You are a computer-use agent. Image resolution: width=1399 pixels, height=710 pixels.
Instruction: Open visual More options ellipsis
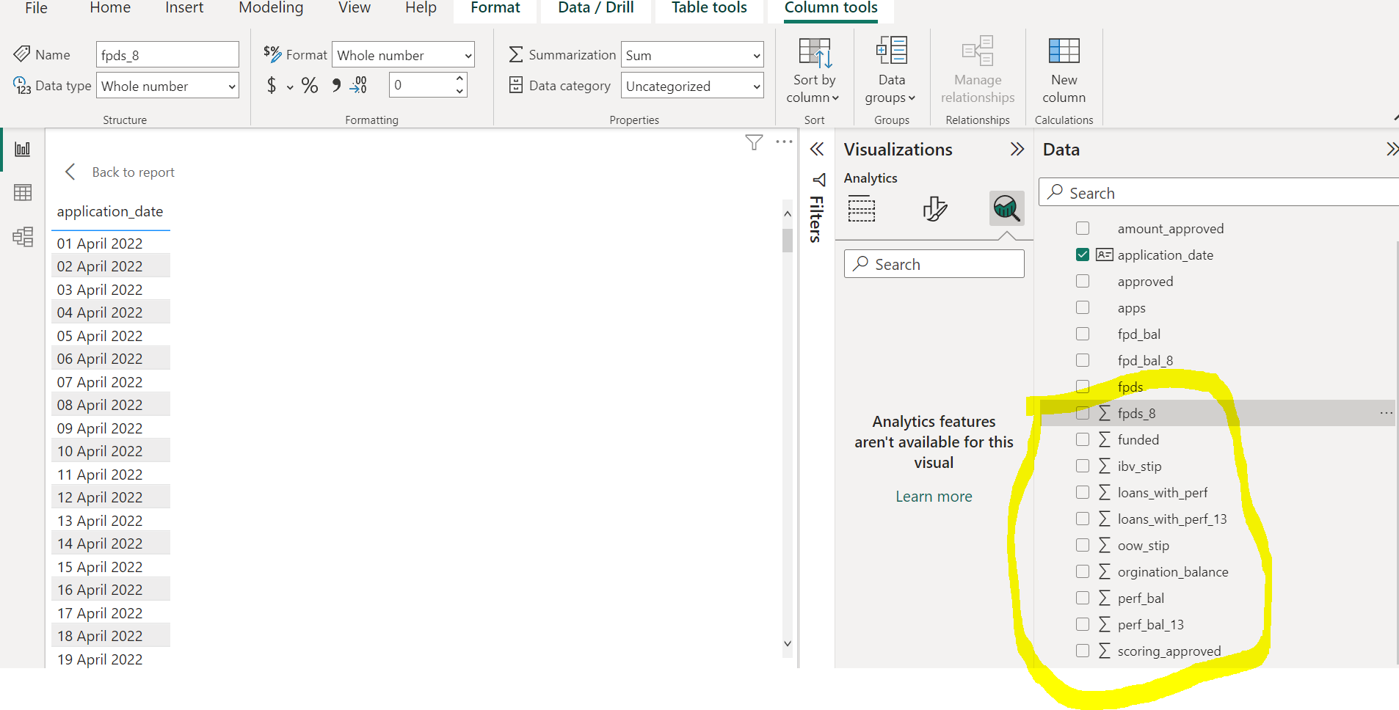[x=784, y=142]
